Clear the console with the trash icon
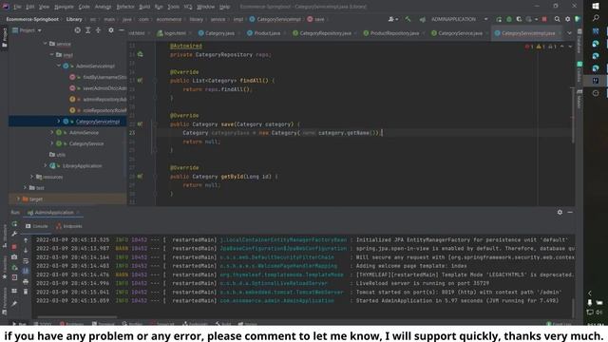The width and height of the screenshot is (608, 342). coord(26,292)
